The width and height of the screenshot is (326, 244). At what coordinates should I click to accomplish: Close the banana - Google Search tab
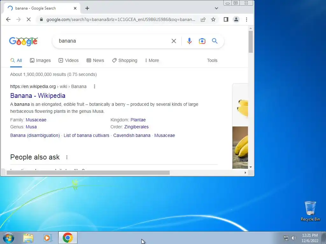point(75,8)
